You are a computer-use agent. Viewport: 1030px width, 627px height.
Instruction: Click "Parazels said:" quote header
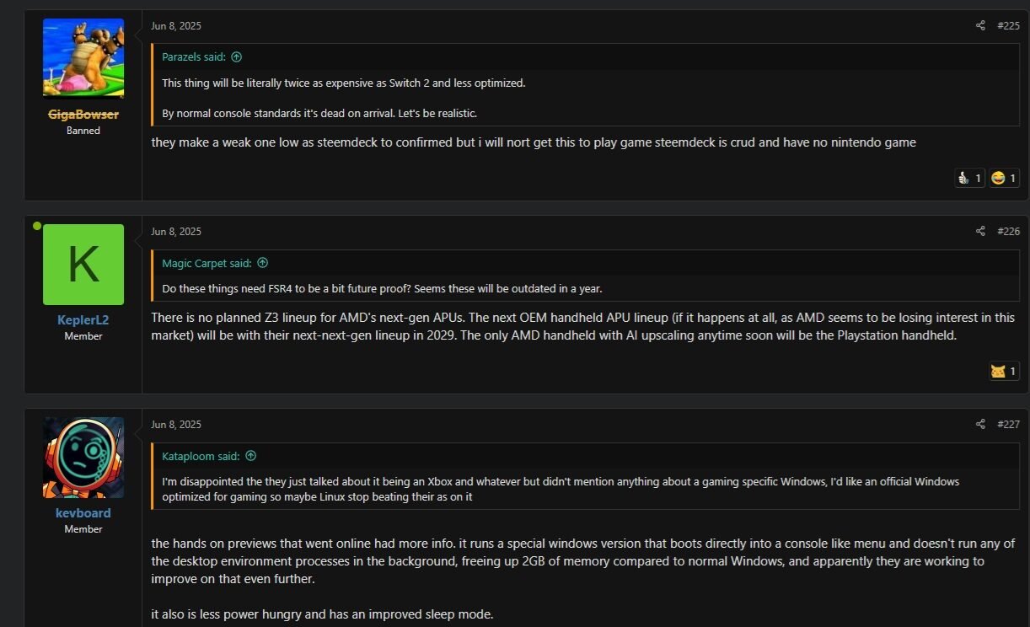pyautogui.click(x=194, y=57)
